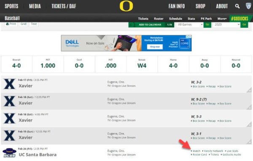Open the Sports main menu
The image size is (253, 161).
[11, 6]
